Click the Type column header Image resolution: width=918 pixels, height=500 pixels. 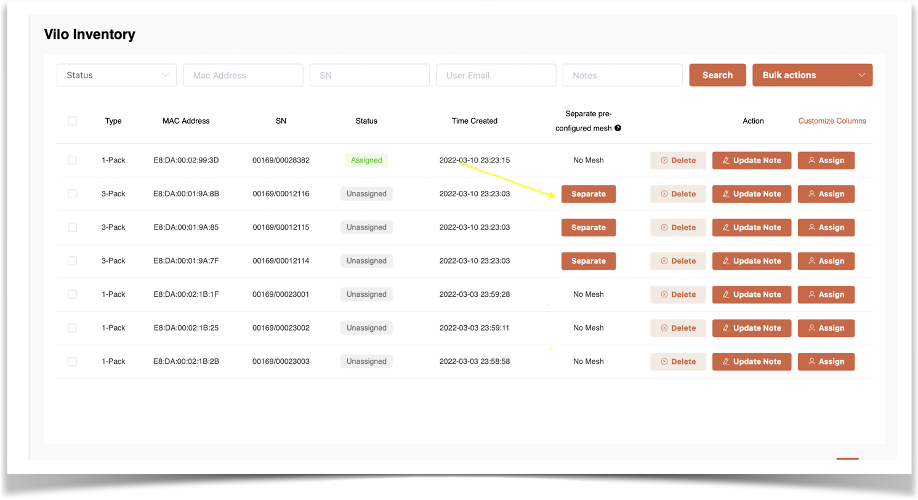(x=113, y=121)
